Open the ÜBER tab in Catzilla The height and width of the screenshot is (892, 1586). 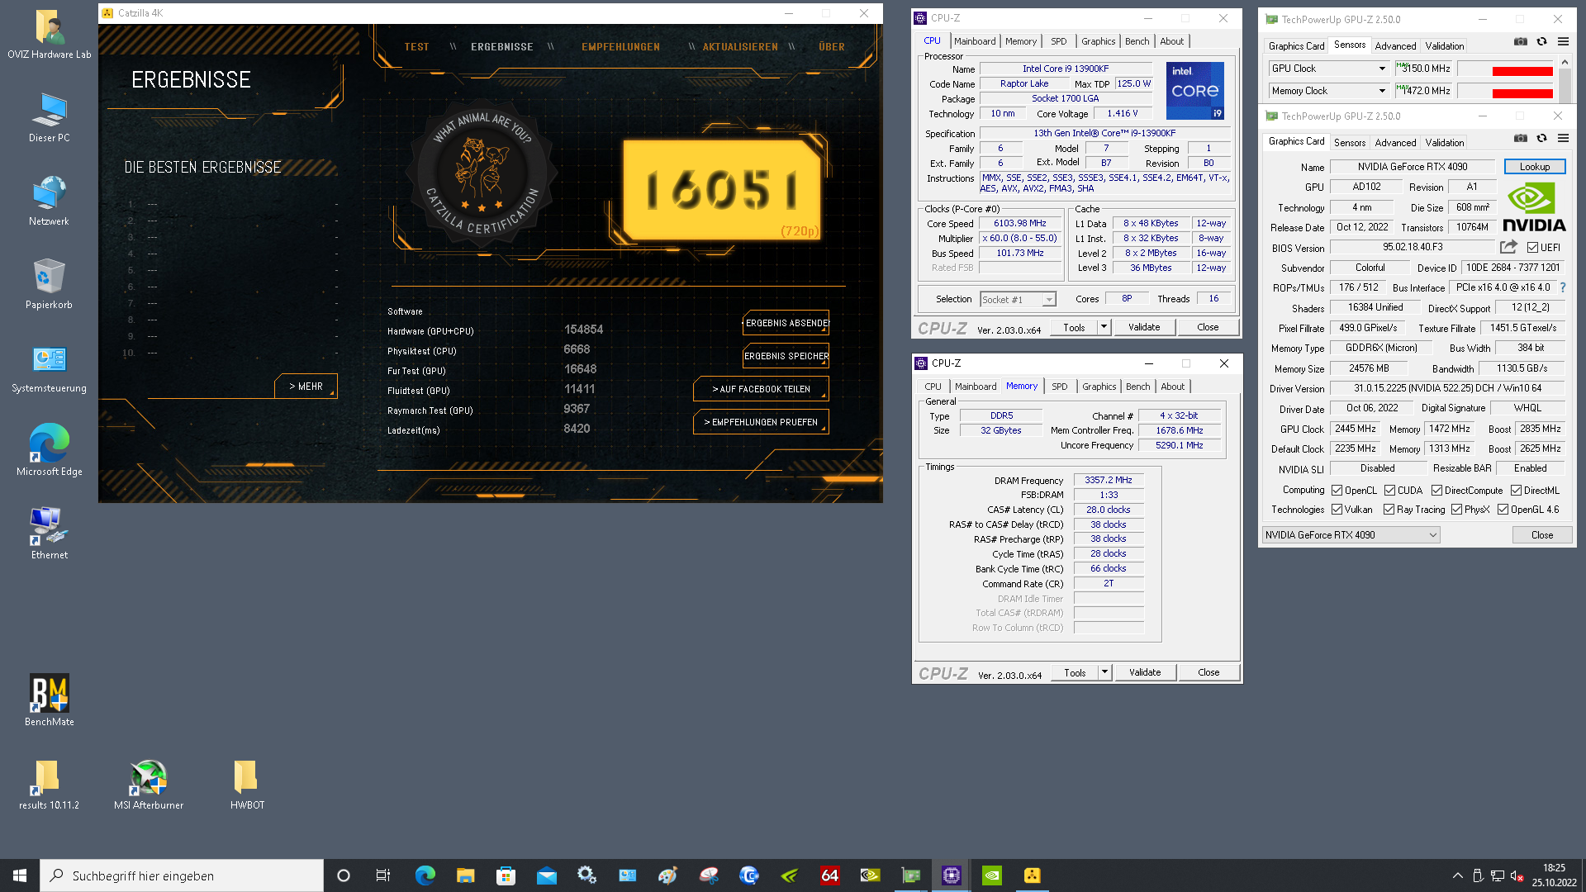[x=832, y=47]
